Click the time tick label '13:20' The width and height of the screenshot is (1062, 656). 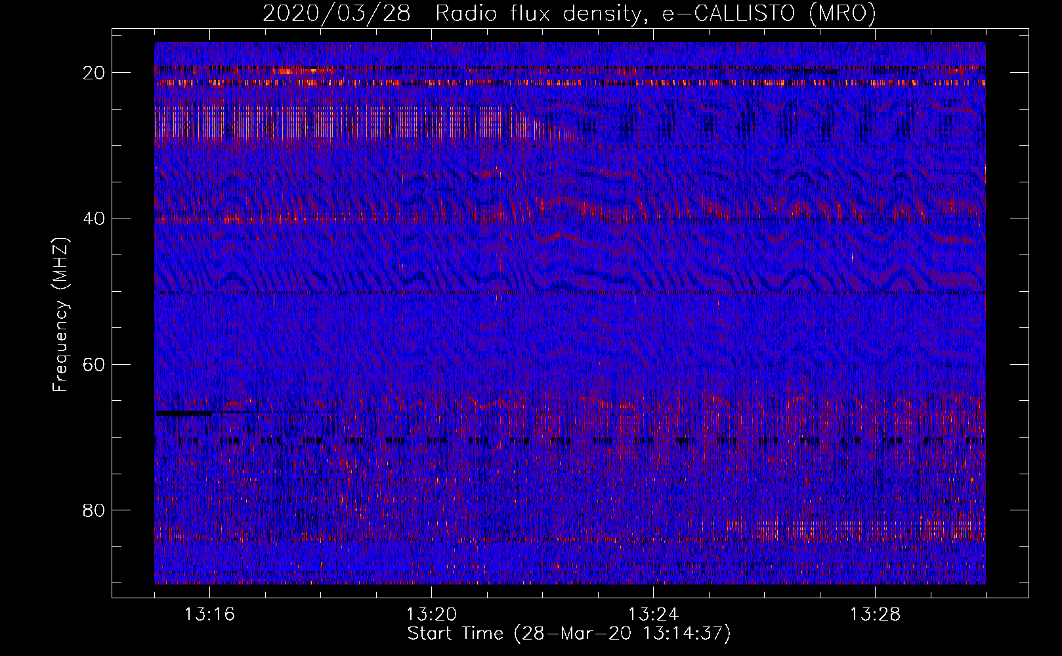coord(432,615)
